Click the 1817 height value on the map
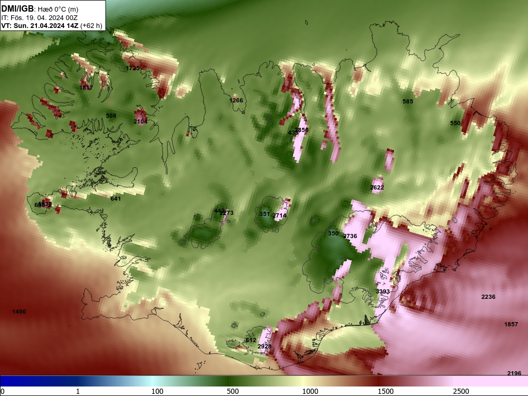This screenshot has height=396, width=528. click(x=86, y=88)
